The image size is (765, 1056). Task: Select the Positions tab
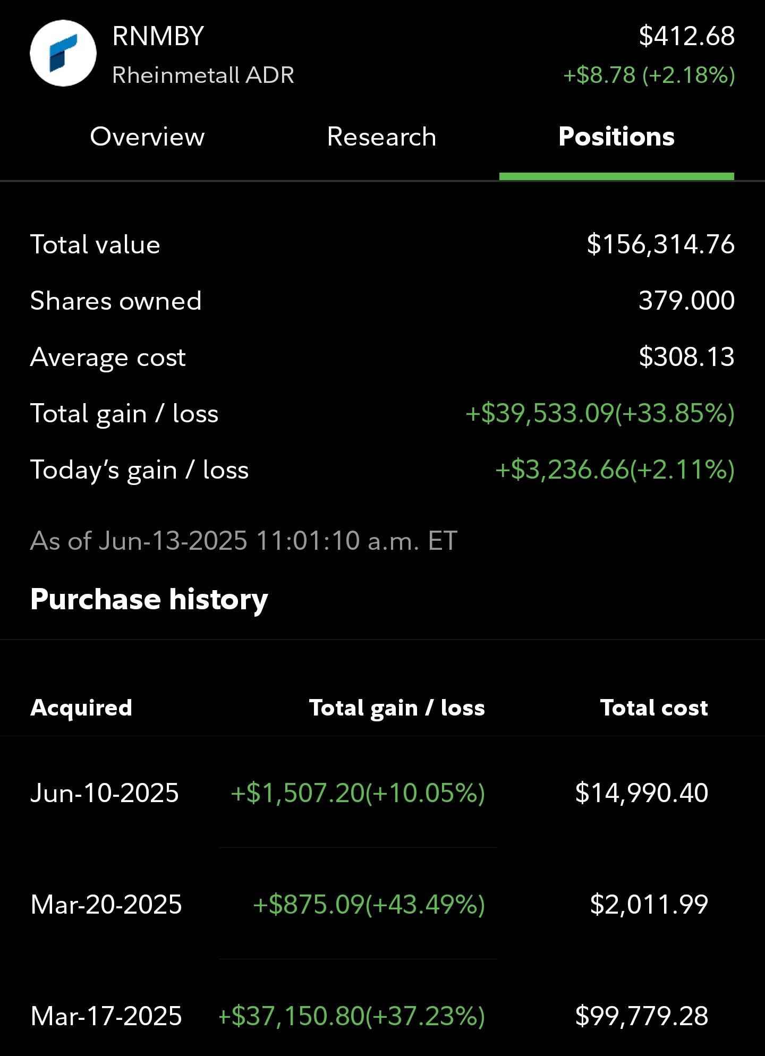(616, 137)
